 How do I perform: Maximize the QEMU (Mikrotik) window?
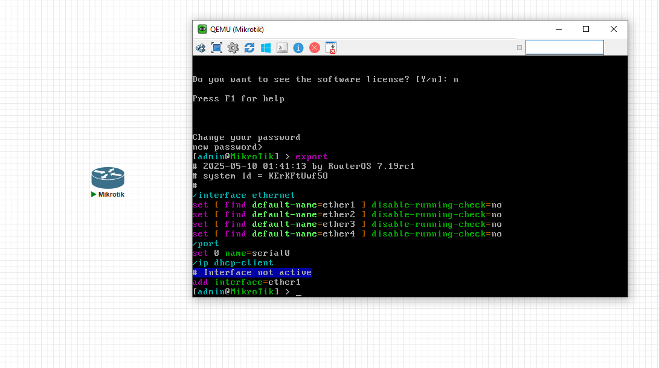point(586,29)
